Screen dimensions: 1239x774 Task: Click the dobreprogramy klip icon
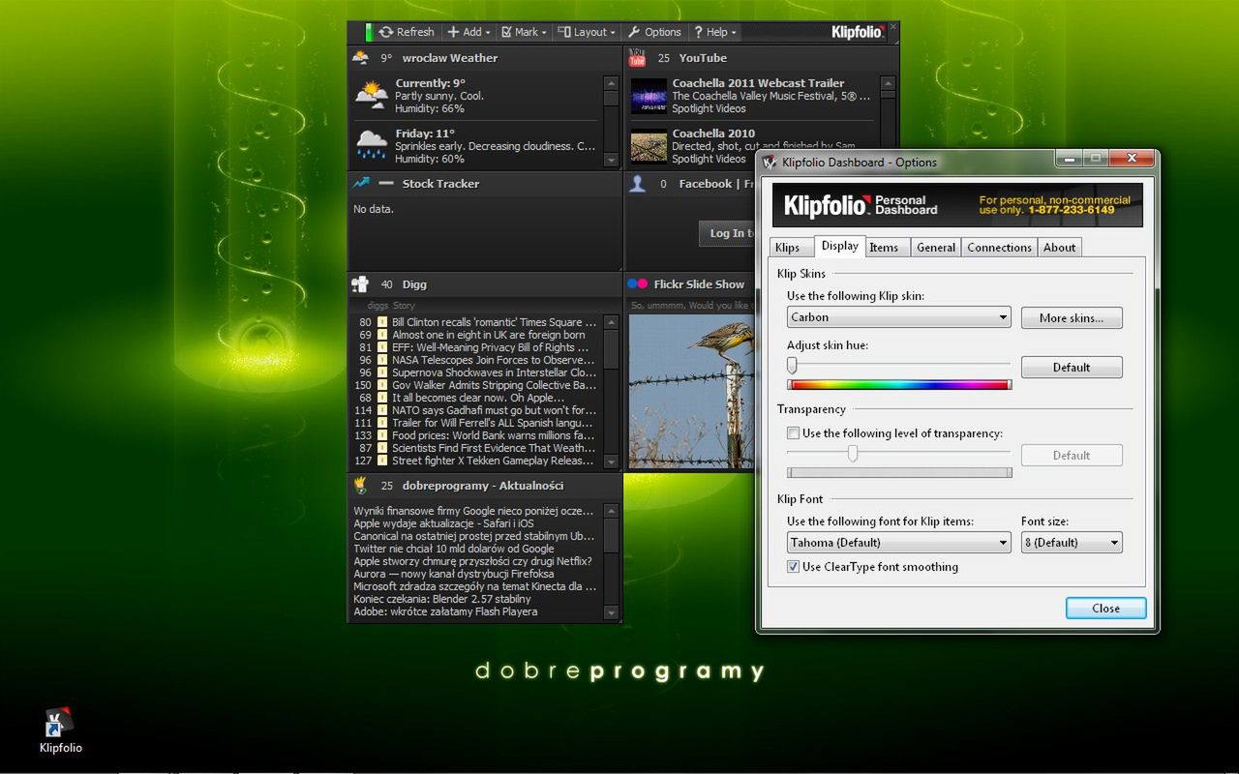pos(361,485)
